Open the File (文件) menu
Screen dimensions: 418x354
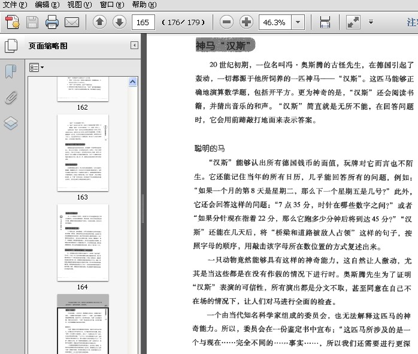[x=15, y=5]
